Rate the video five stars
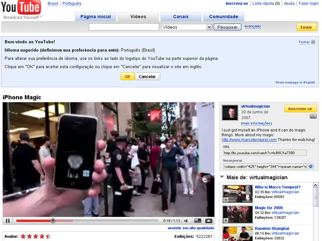This screenshot has width=322, height=241. click(48, 237)
